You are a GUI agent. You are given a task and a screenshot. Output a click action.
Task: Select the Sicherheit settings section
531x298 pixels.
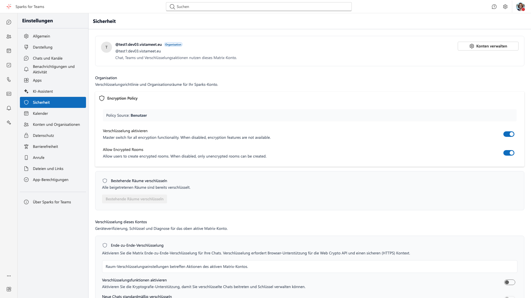pyautogui.click(x=53, y=102)
